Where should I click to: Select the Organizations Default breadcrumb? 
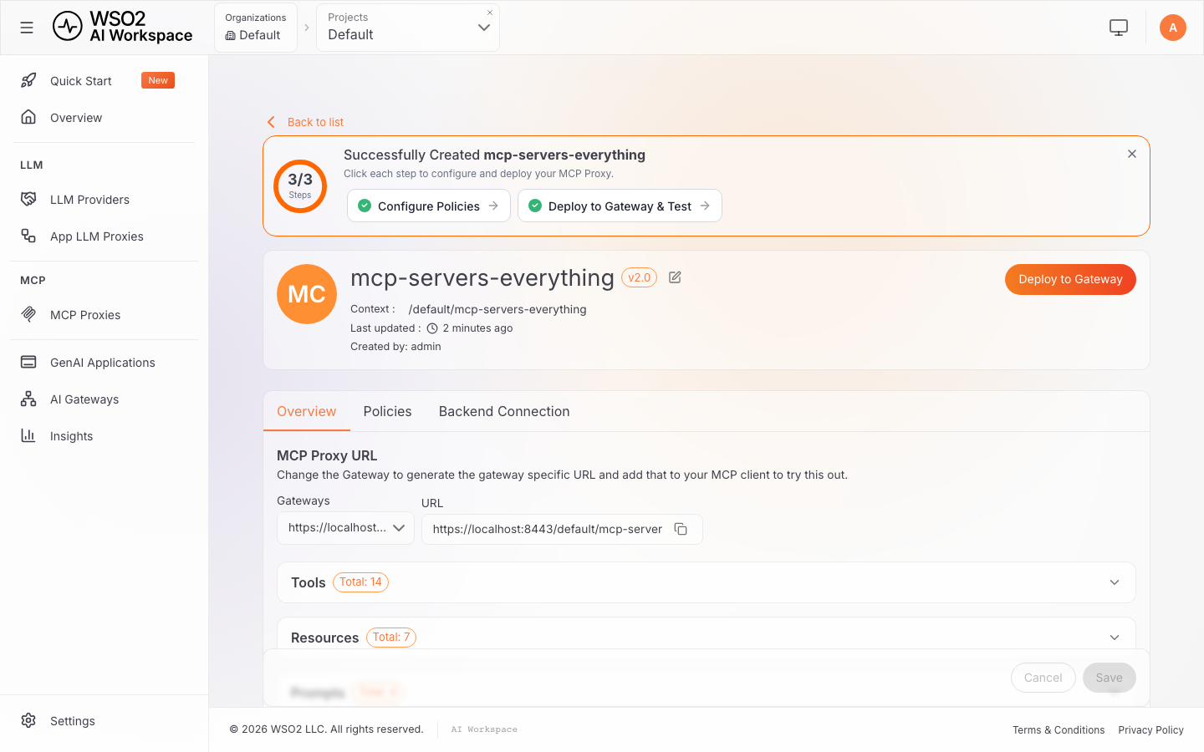point(256,28)
